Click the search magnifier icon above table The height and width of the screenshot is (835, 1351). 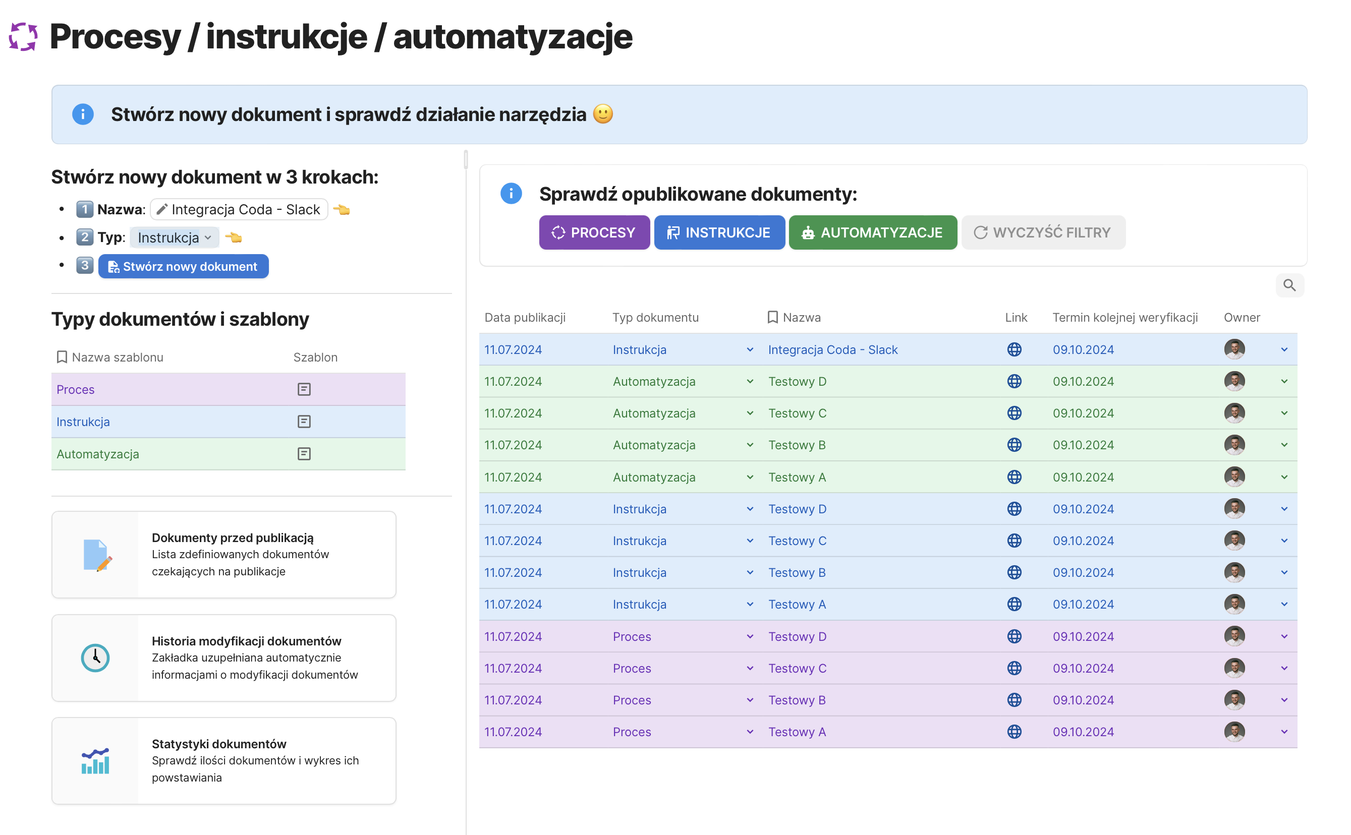[1288, 285]
